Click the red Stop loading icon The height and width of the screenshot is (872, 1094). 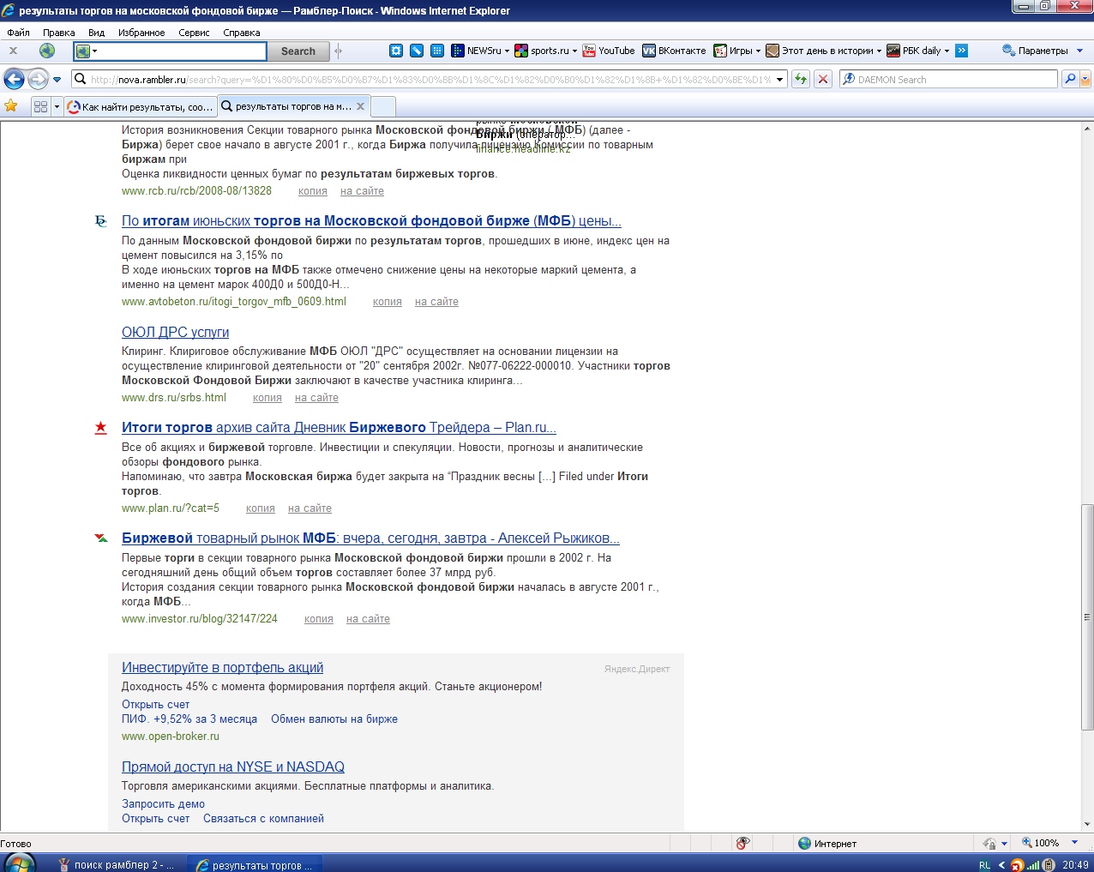point(823,79)
